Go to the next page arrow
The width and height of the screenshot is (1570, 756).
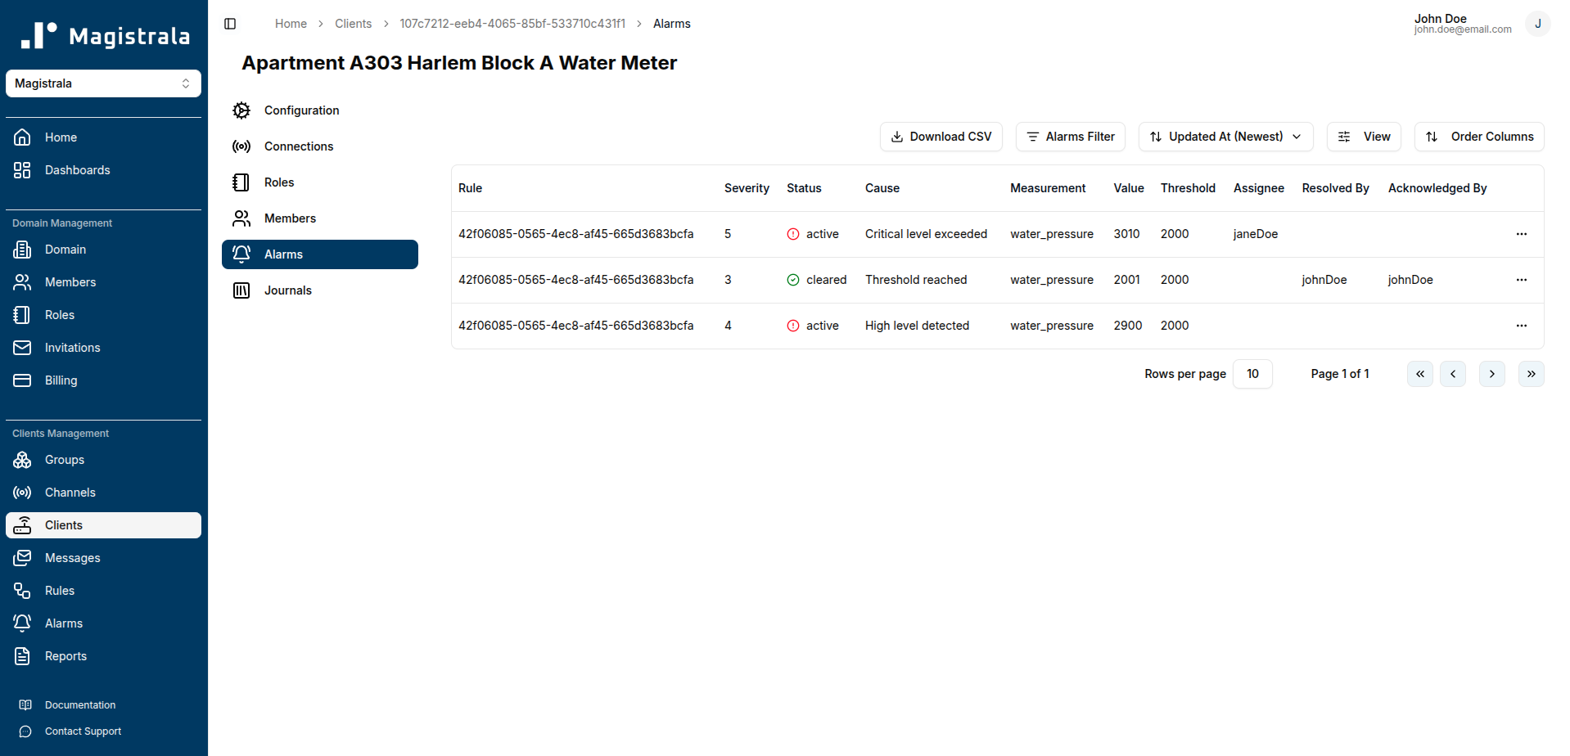(1491, 374)
